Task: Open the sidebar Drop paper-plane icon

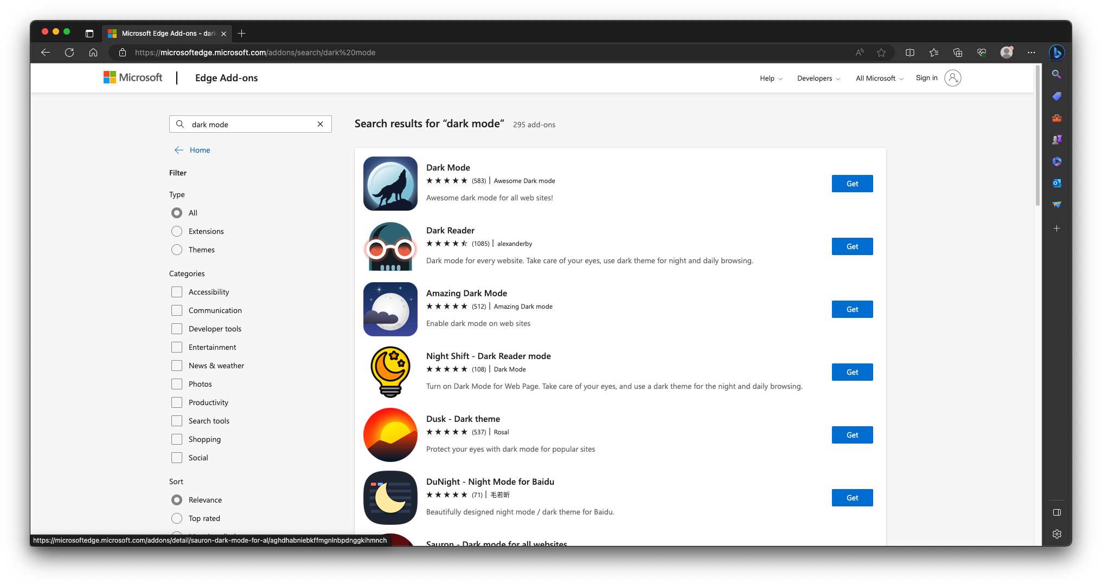Action: point(1056,205)
